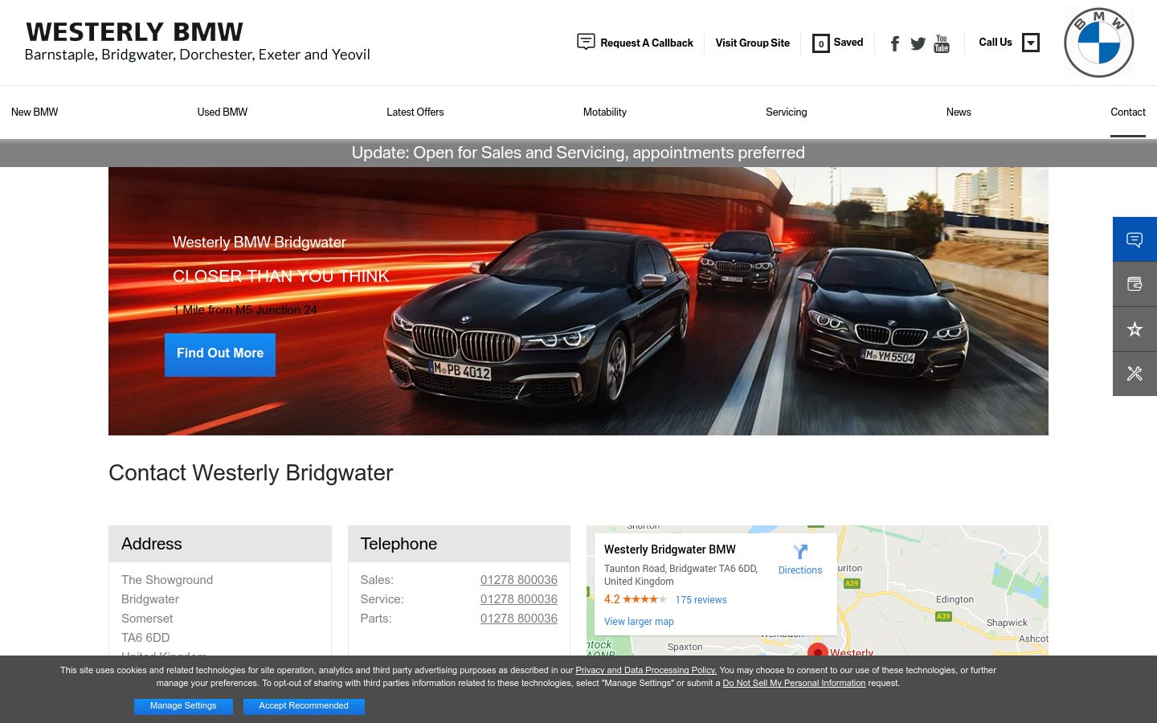Click the 'Contact Westerly Bridgwater' heading
Screen dimensions: 1157x723
[x=251, y=473]
